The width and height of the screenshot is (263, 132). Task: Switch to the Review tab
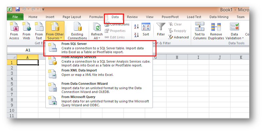tap(132, 17)
